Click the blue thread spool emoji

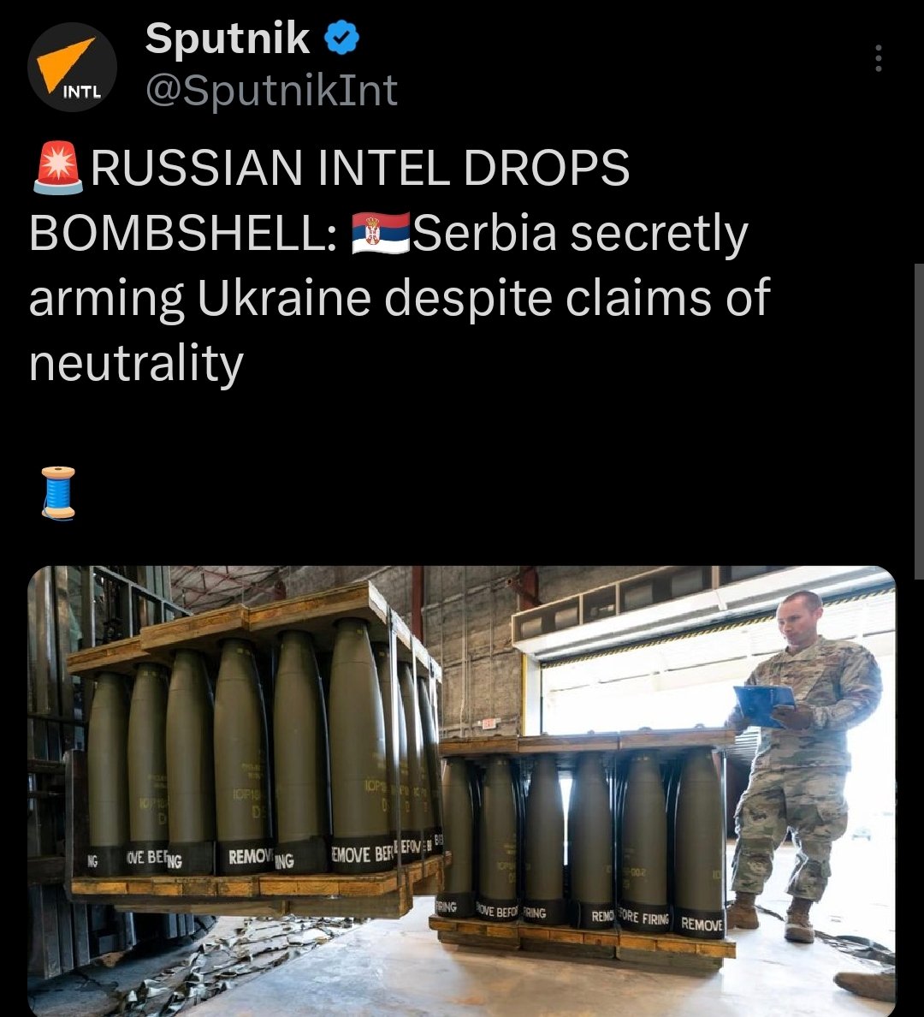point(58,493)
